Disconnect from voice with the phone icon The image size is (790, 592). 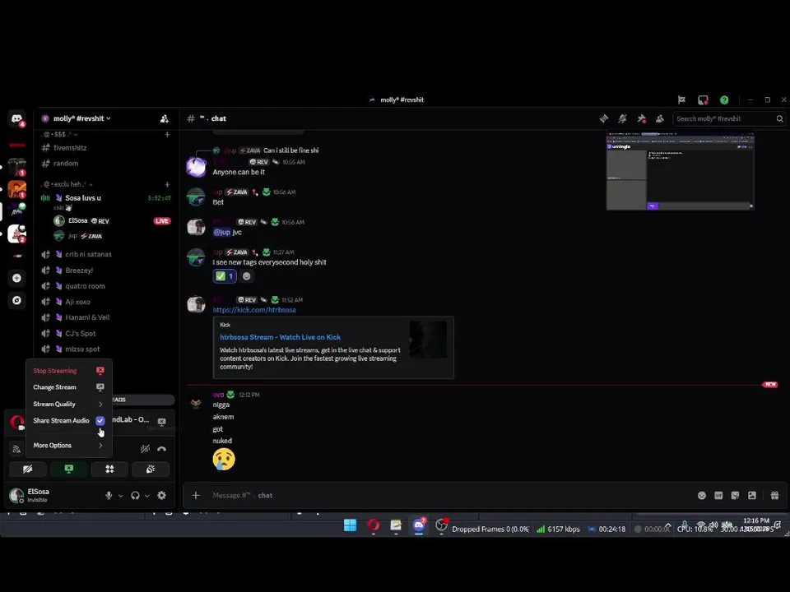click(x=162, y=449)
